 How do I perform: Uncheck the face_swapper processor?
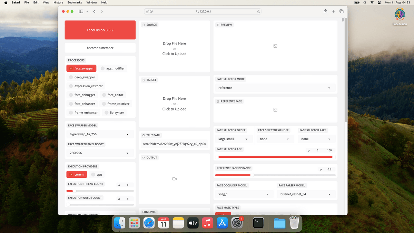81,68
